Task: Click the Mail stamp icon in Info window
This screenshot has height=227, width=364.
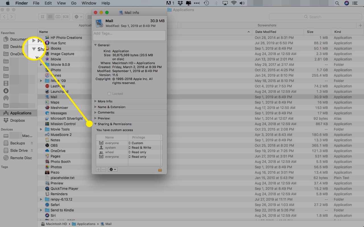Action: click(99, 23)
